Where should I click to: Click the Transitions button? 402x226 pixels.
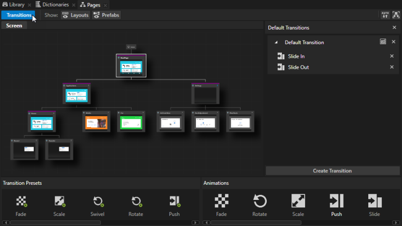tap(19, 15)
